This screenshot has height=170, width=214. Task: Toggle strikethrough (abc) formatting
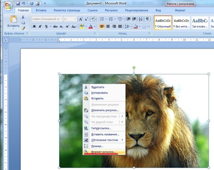click(x=56, y=26)
